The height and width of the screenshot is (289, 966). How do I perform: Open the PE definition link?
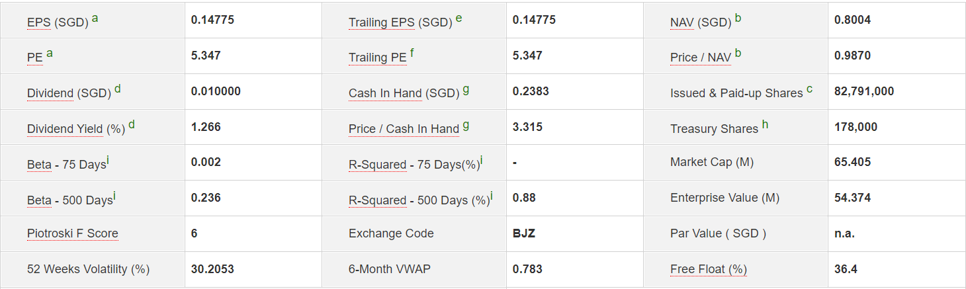pyautogui.click(x=34, y=58)
